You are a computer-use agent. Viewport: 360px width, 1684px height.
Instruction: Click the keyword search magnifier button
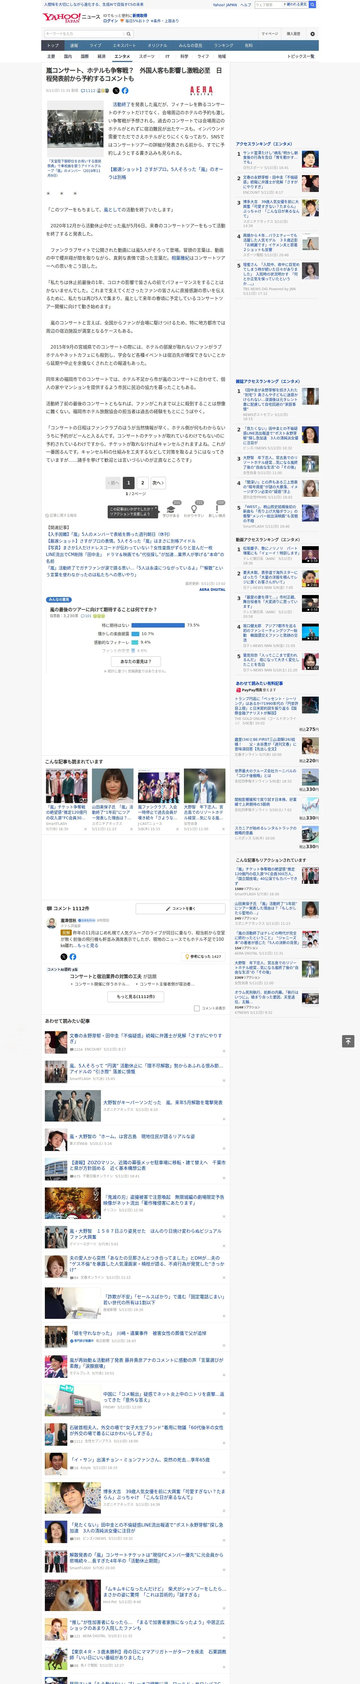(x=129, y=34)
